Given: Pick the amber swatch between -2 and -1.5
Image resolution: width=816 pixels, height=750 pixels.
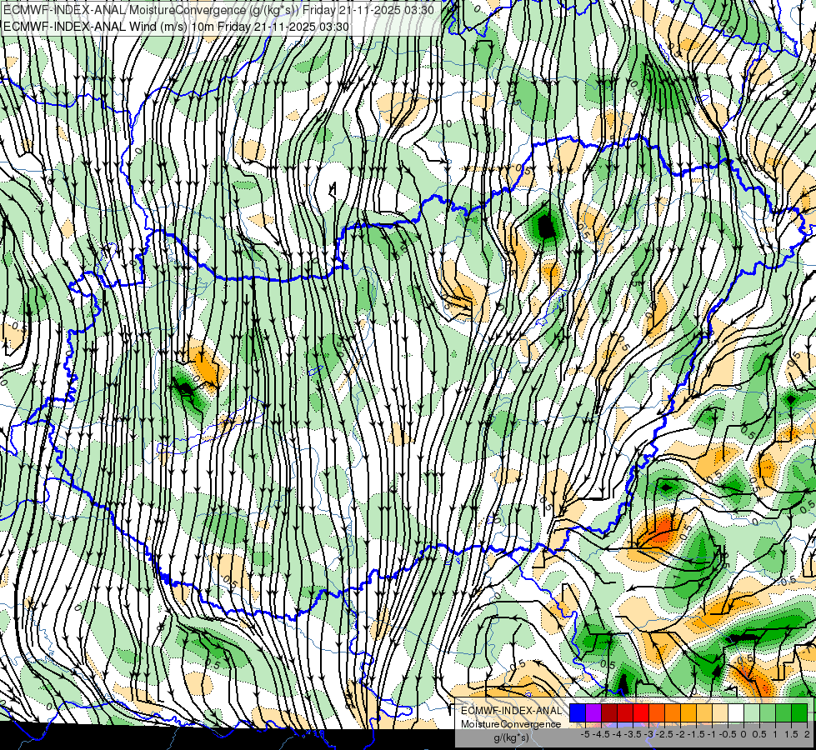Looking at the screenshot, I should pos(688,713).
